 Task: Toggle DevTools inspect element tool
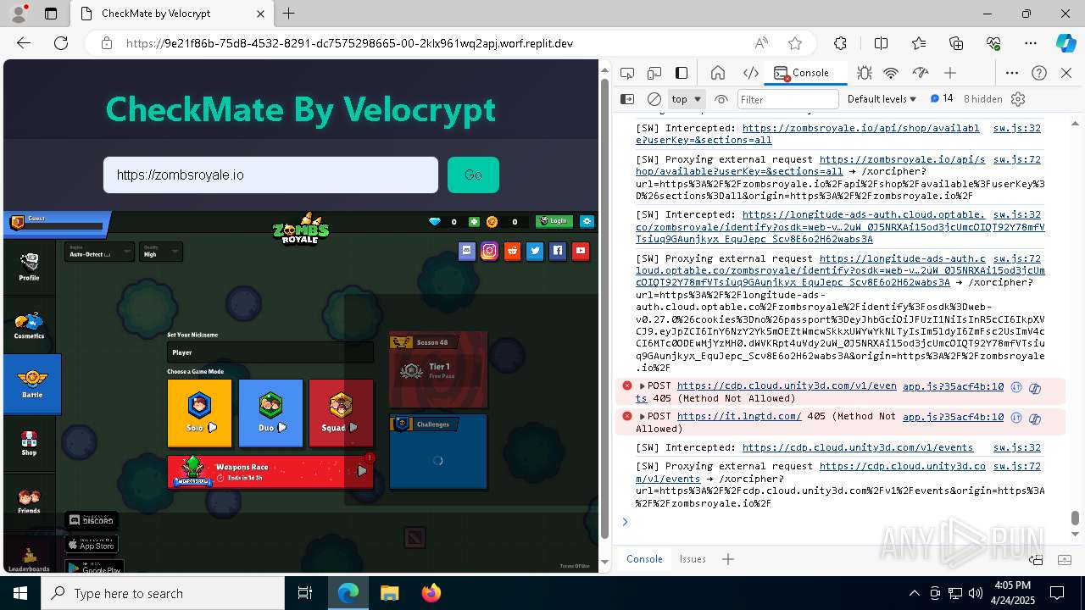tap(626, 74)
